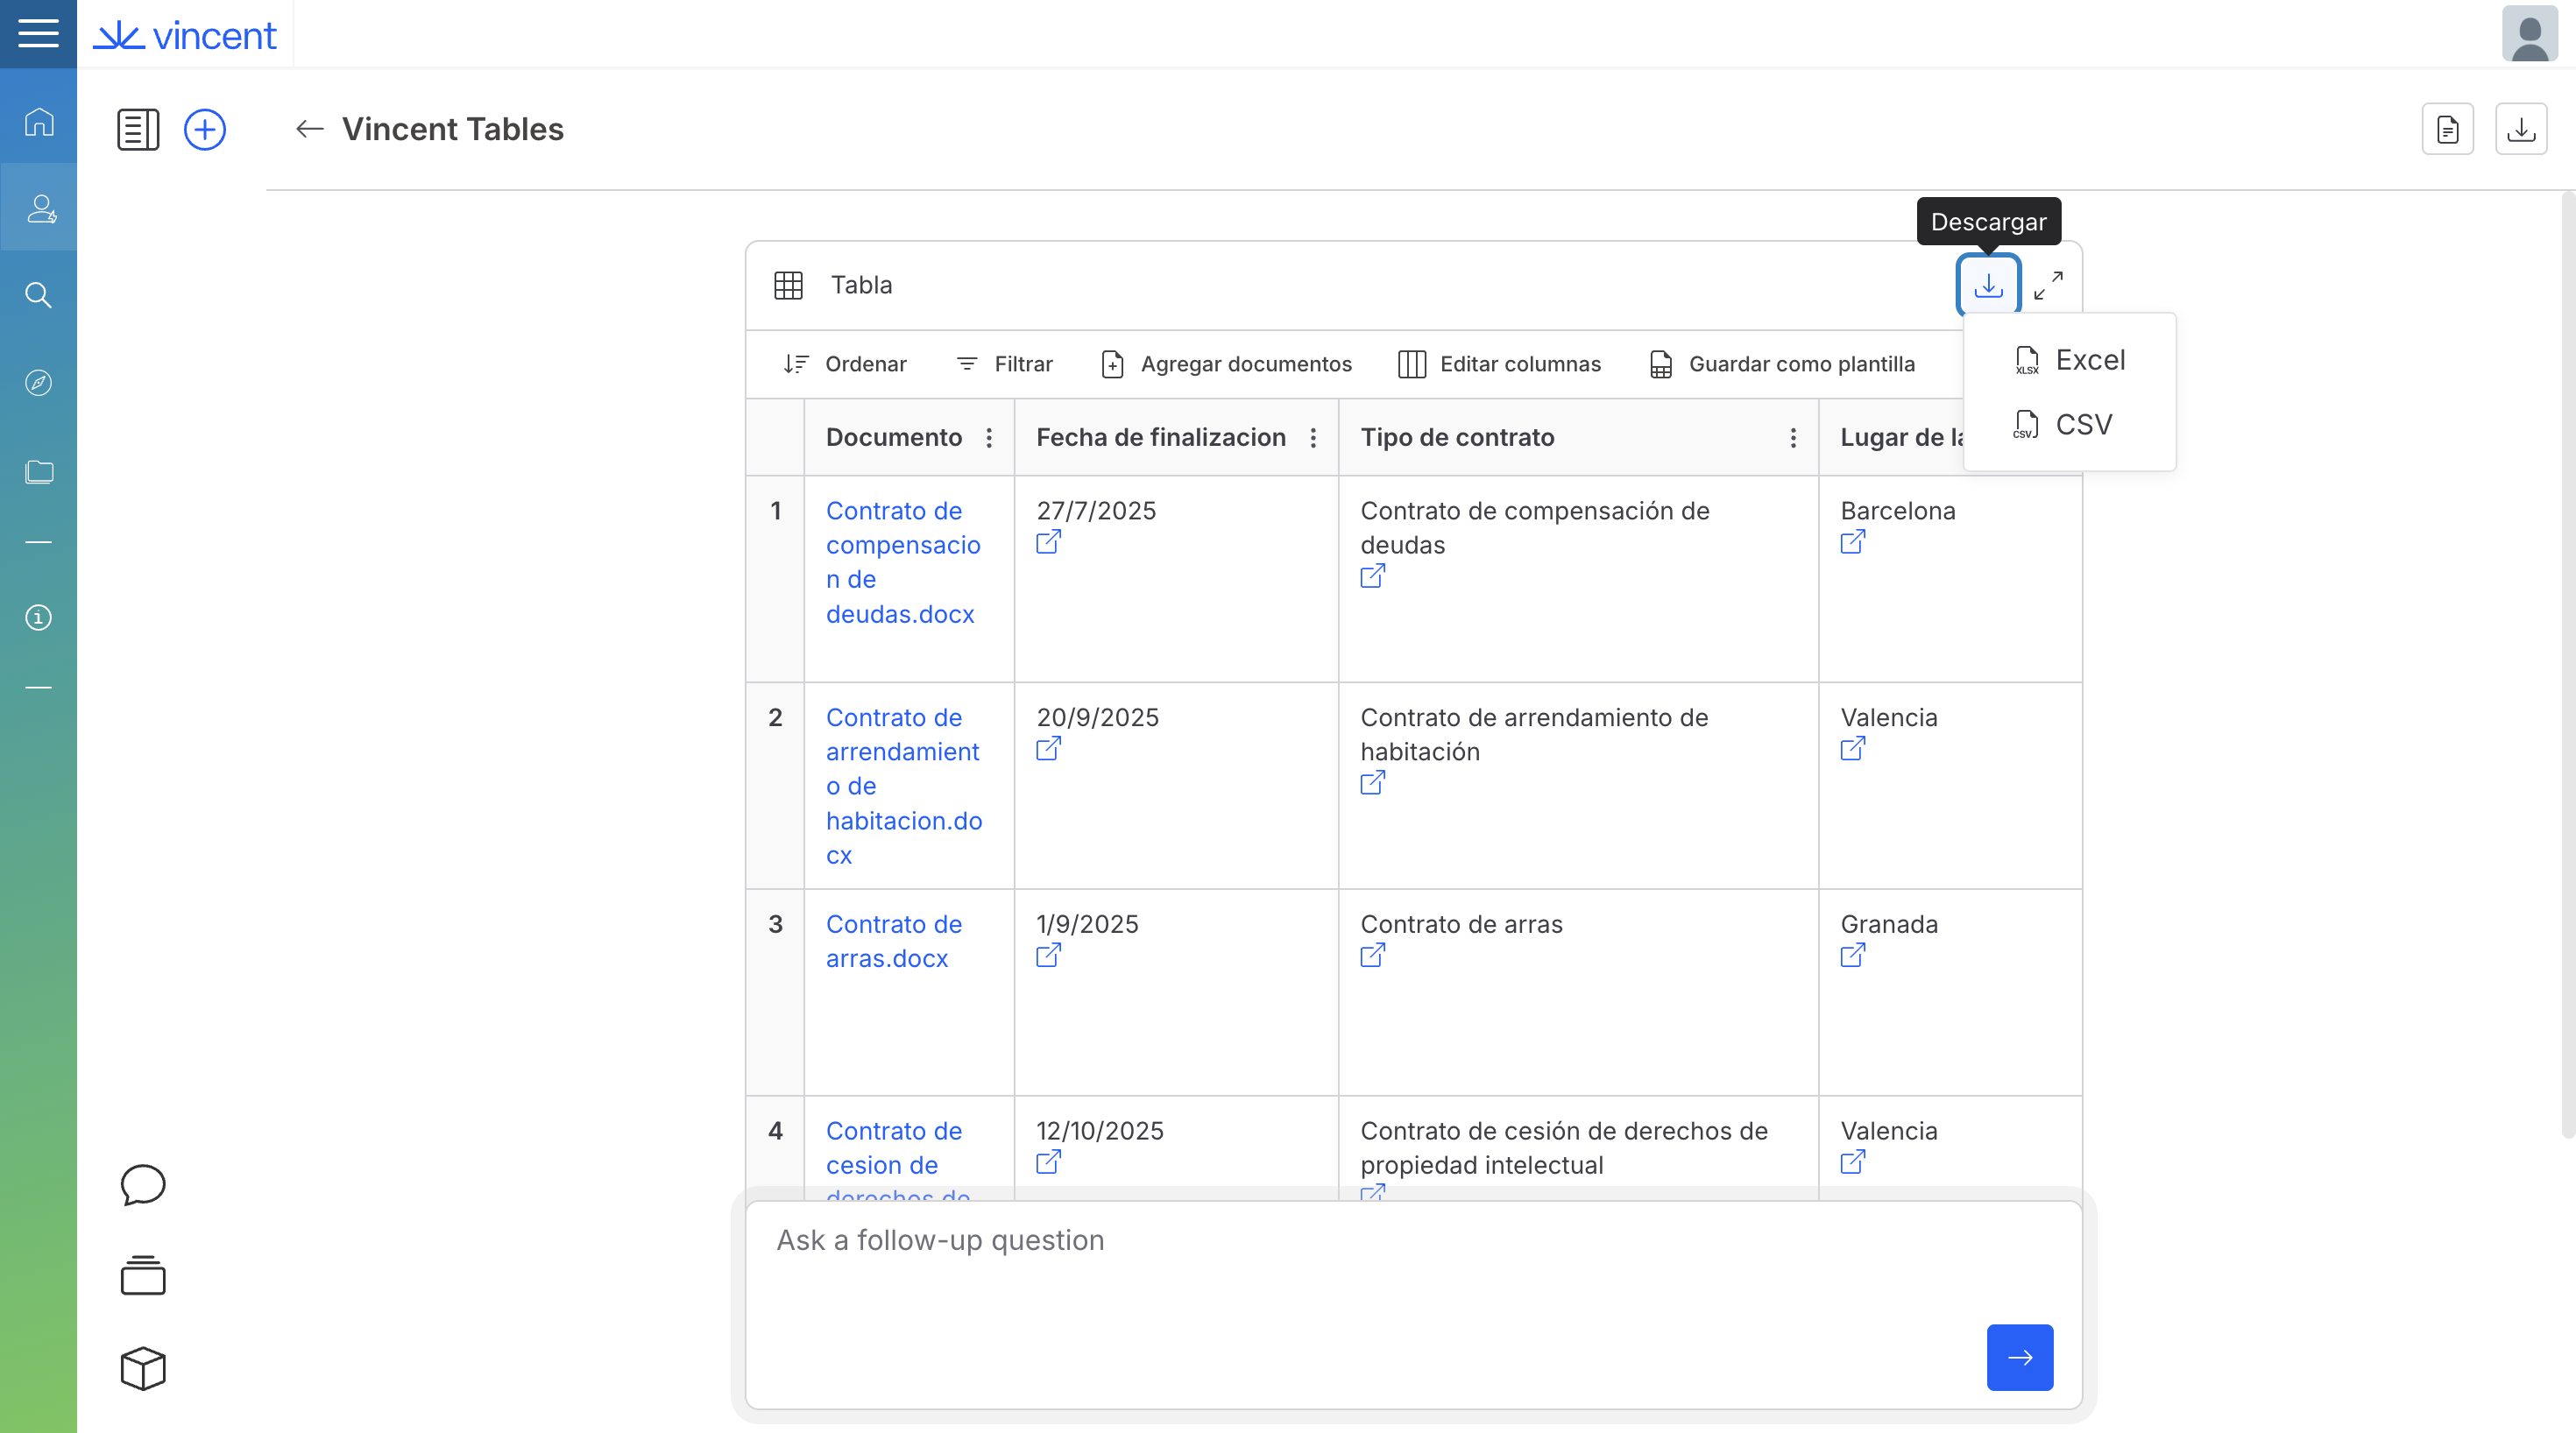Click Guardar como plantilla
Image resolution: width=2576 pixels, height=1433 pixels.
click(x=1782, y=364)
